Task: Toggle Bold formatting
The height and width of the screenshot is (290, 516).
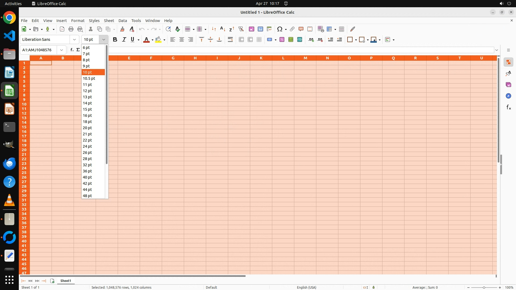Action: [115, 40]
